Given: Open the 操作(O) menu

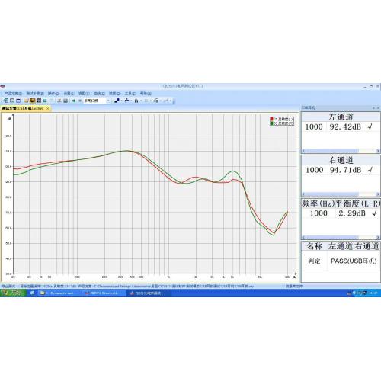Looking at the screenshot, I should (x=53, y=94).
